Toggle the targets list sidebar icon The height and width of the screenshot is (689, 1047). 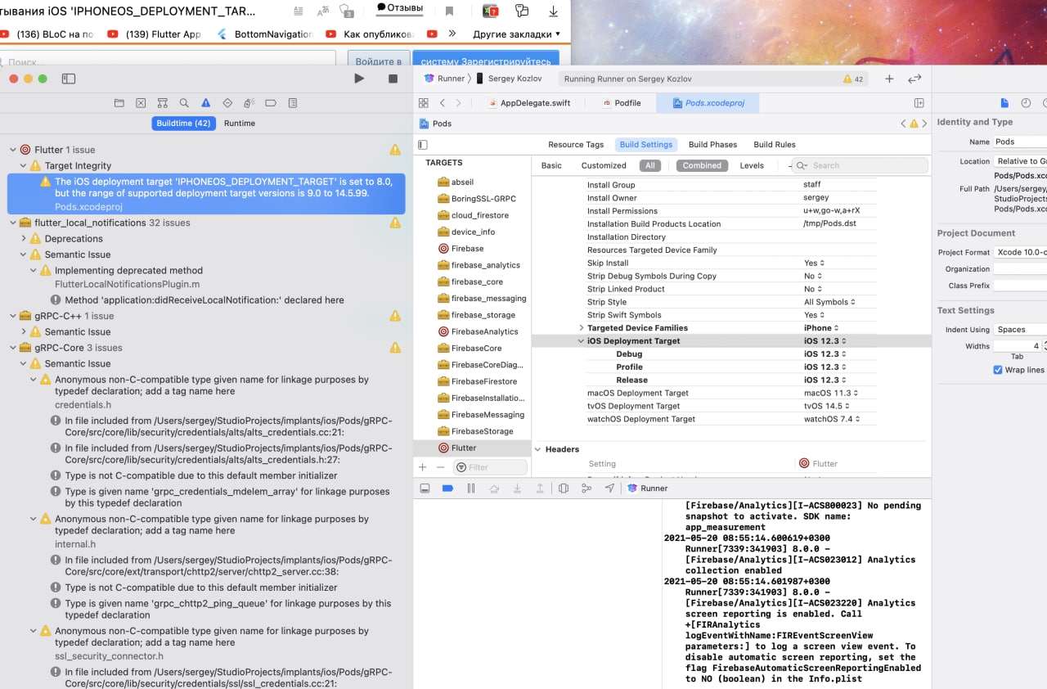pyautogui.click(x=423, y=145)
